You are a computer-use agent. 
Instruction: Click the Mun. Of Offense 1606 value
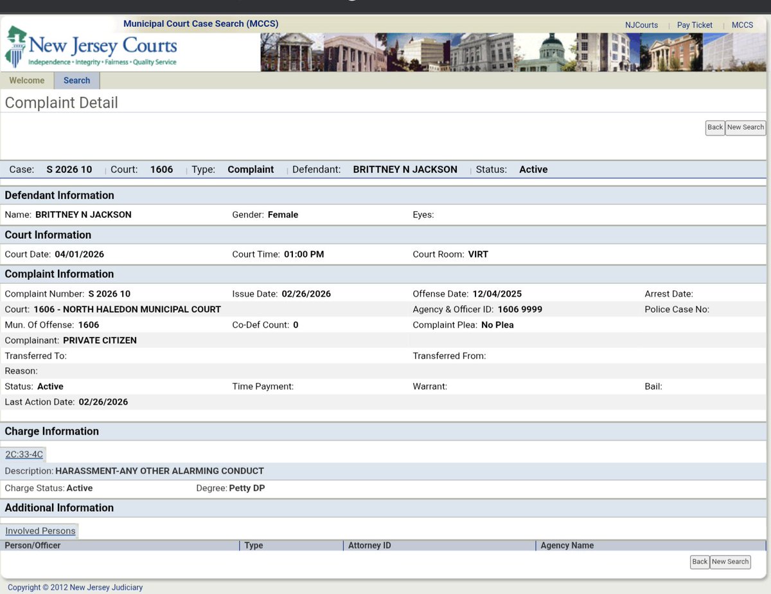point(89,325)
